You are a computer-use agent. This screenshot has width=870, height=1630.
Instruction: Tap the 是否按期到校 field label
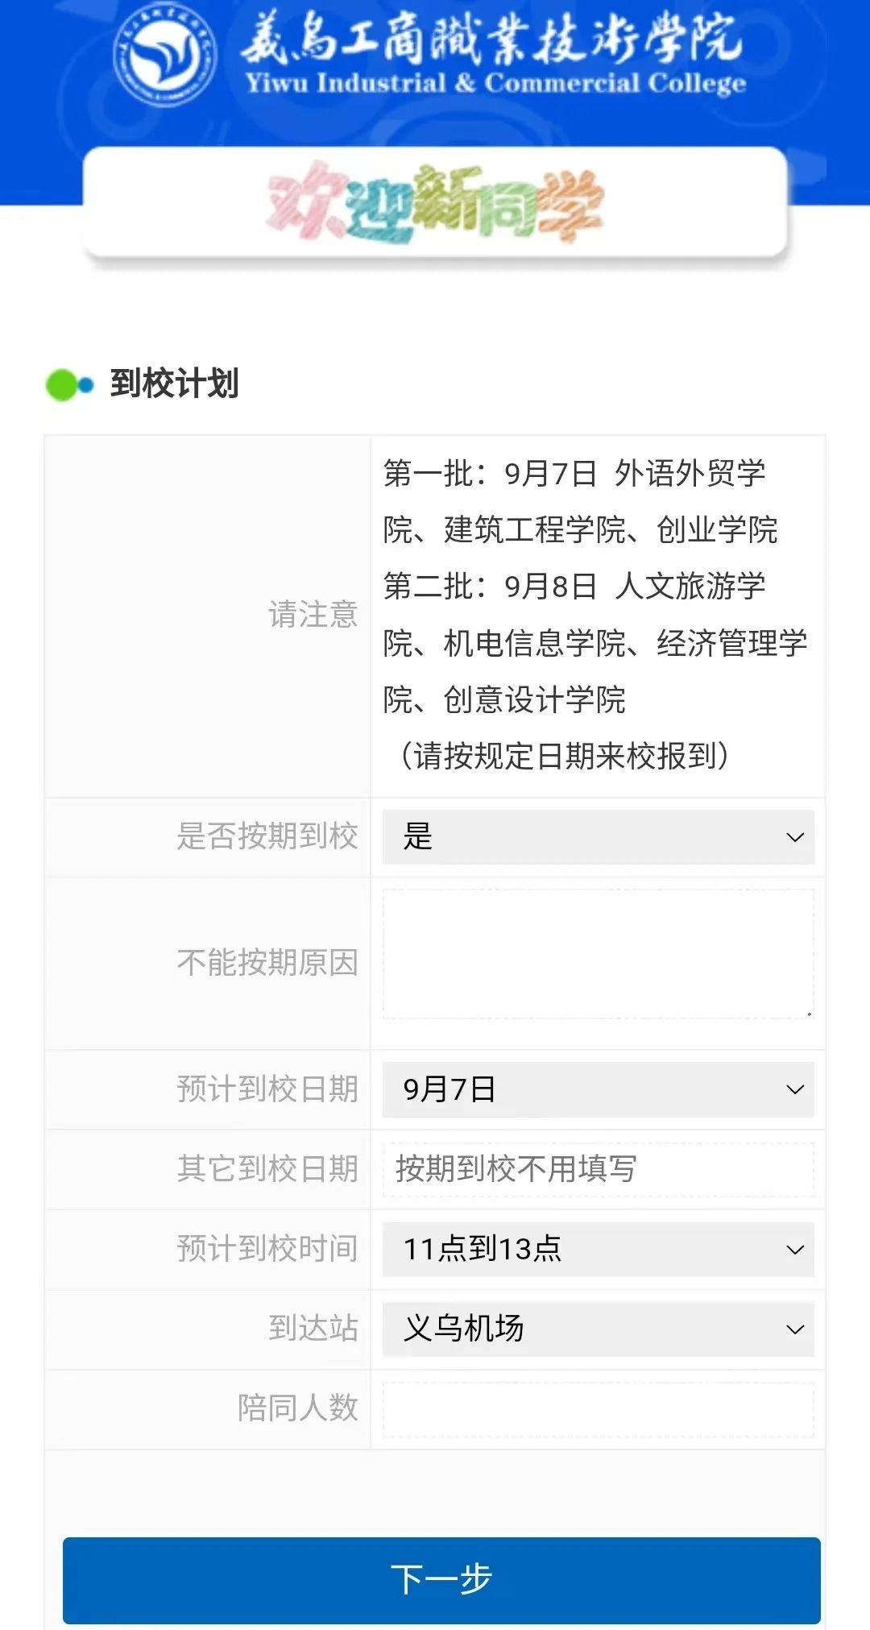tap(267, 836)
